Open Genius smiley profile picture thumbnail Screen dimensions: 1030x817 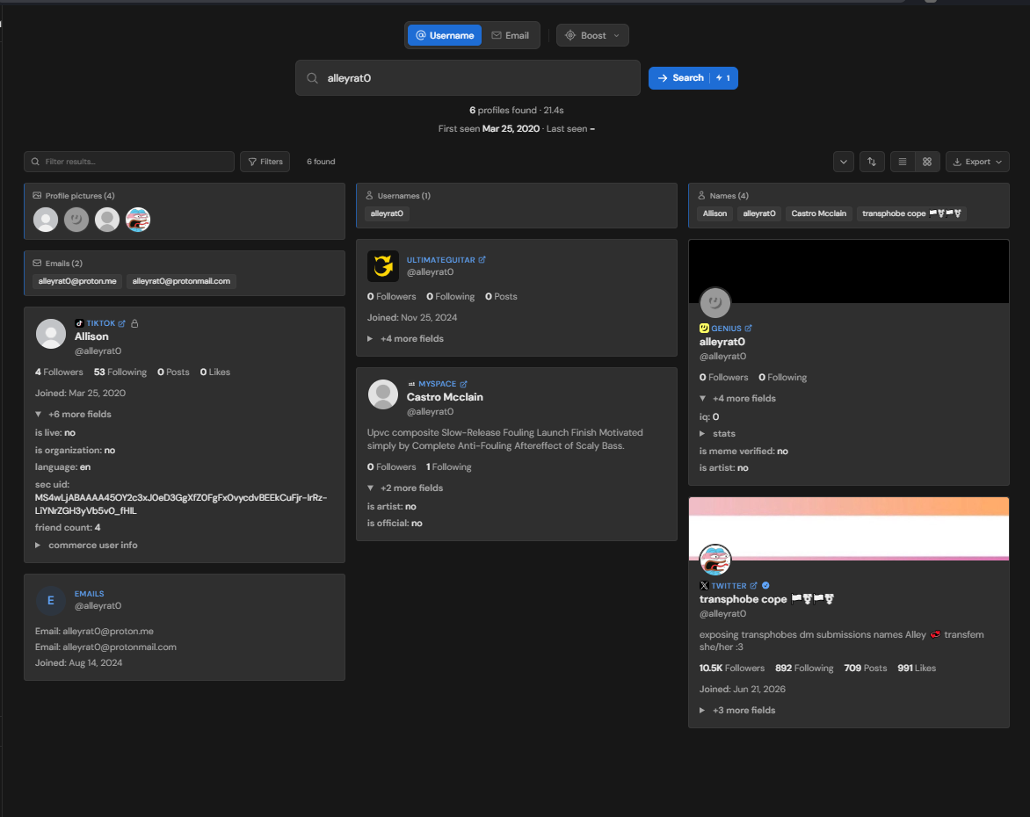tap(76, 220)
